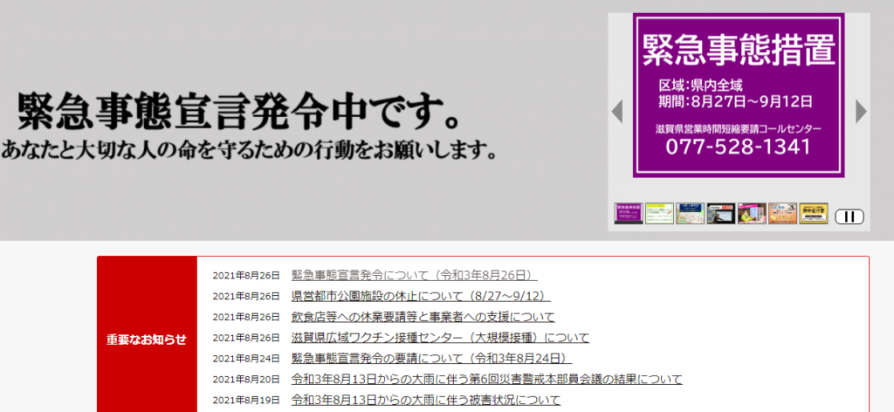
Task: Select the seventh yellow slide thumbnail
Action: (x=814, y=214)
